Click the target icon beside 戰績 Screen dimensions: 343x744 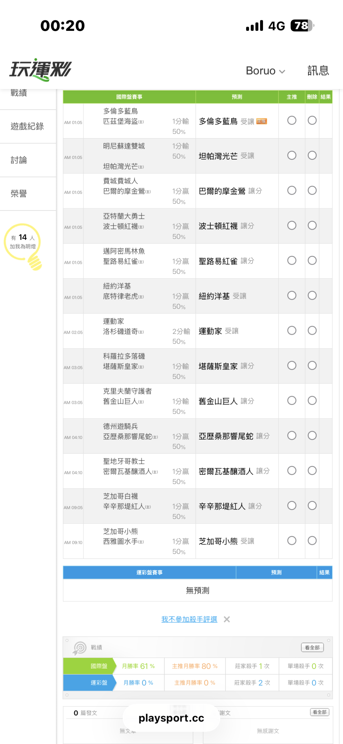(x=80, y=648)
